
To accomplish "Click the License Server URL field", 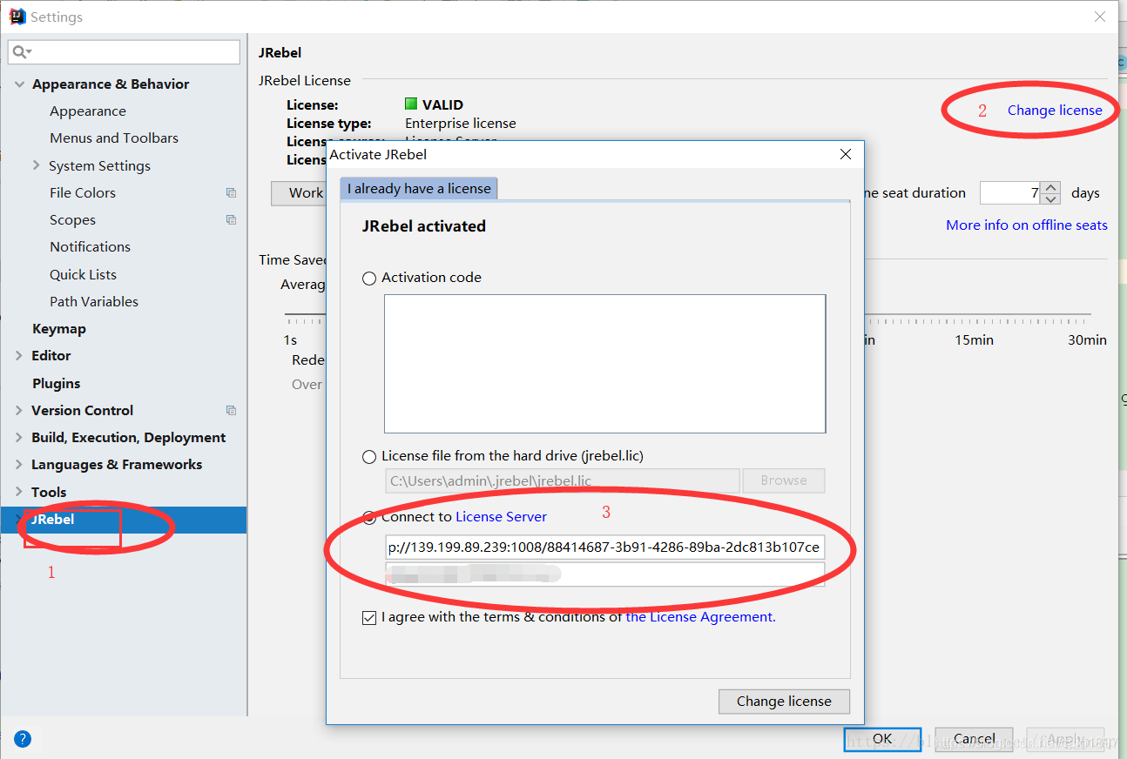I will click(x=604, y=547).
